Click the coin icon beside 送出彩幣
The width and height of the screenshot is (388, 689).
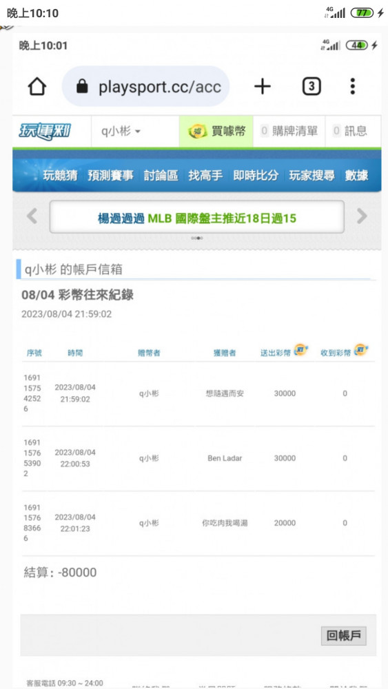[x=300, y=350]
